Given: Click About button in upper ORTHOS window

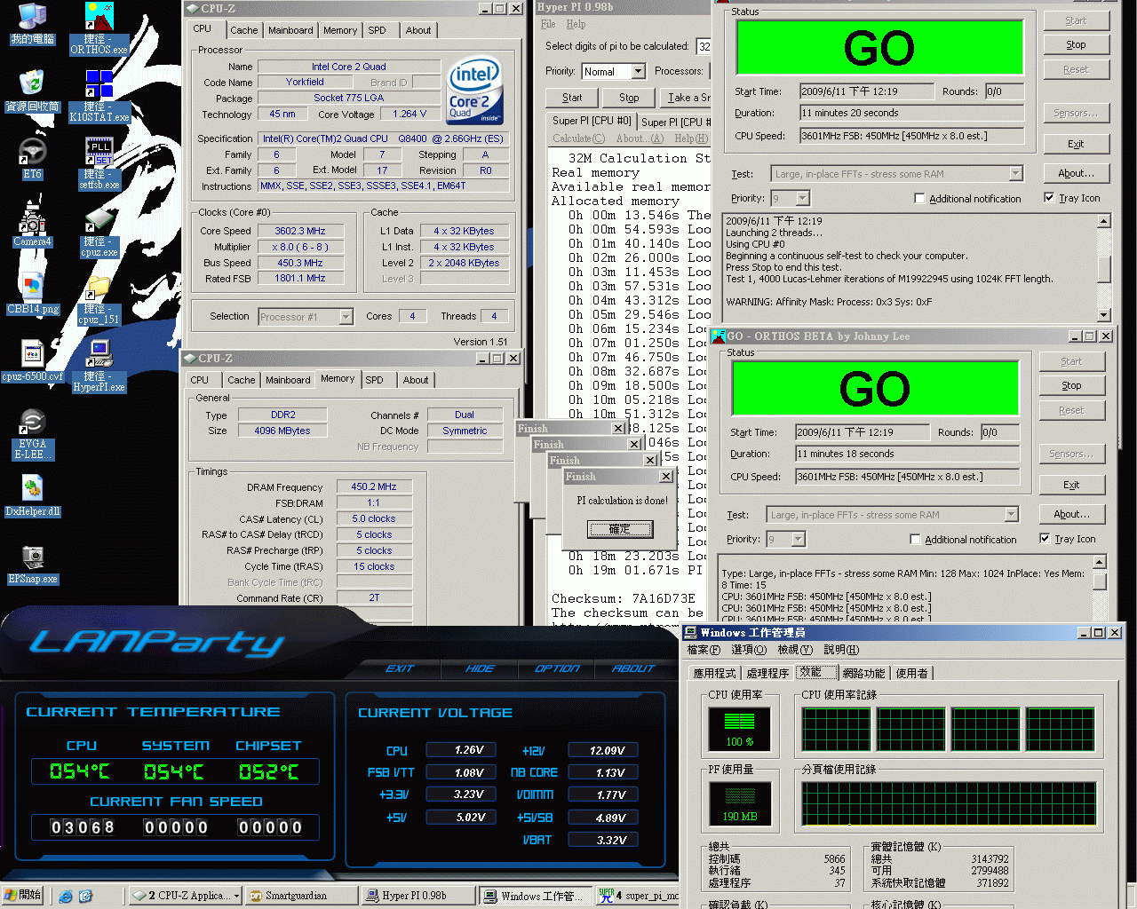Looking at the screenshot, I should point(1076,173).
